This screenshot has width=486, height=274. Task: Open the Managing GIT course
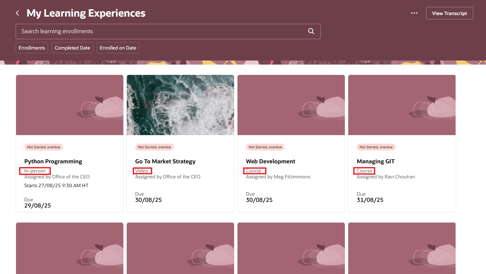tap(376, 161)
